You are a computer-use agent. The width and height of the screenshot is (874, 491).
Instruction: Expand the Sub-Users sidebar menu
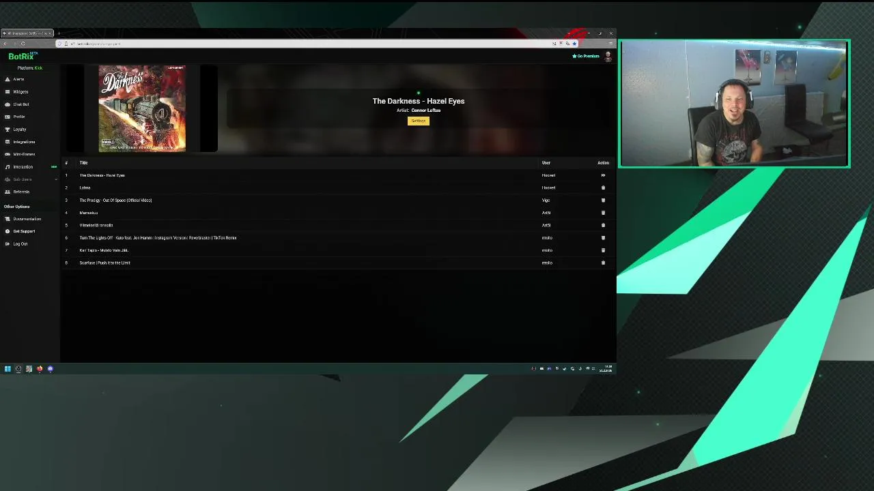[30, 179]
